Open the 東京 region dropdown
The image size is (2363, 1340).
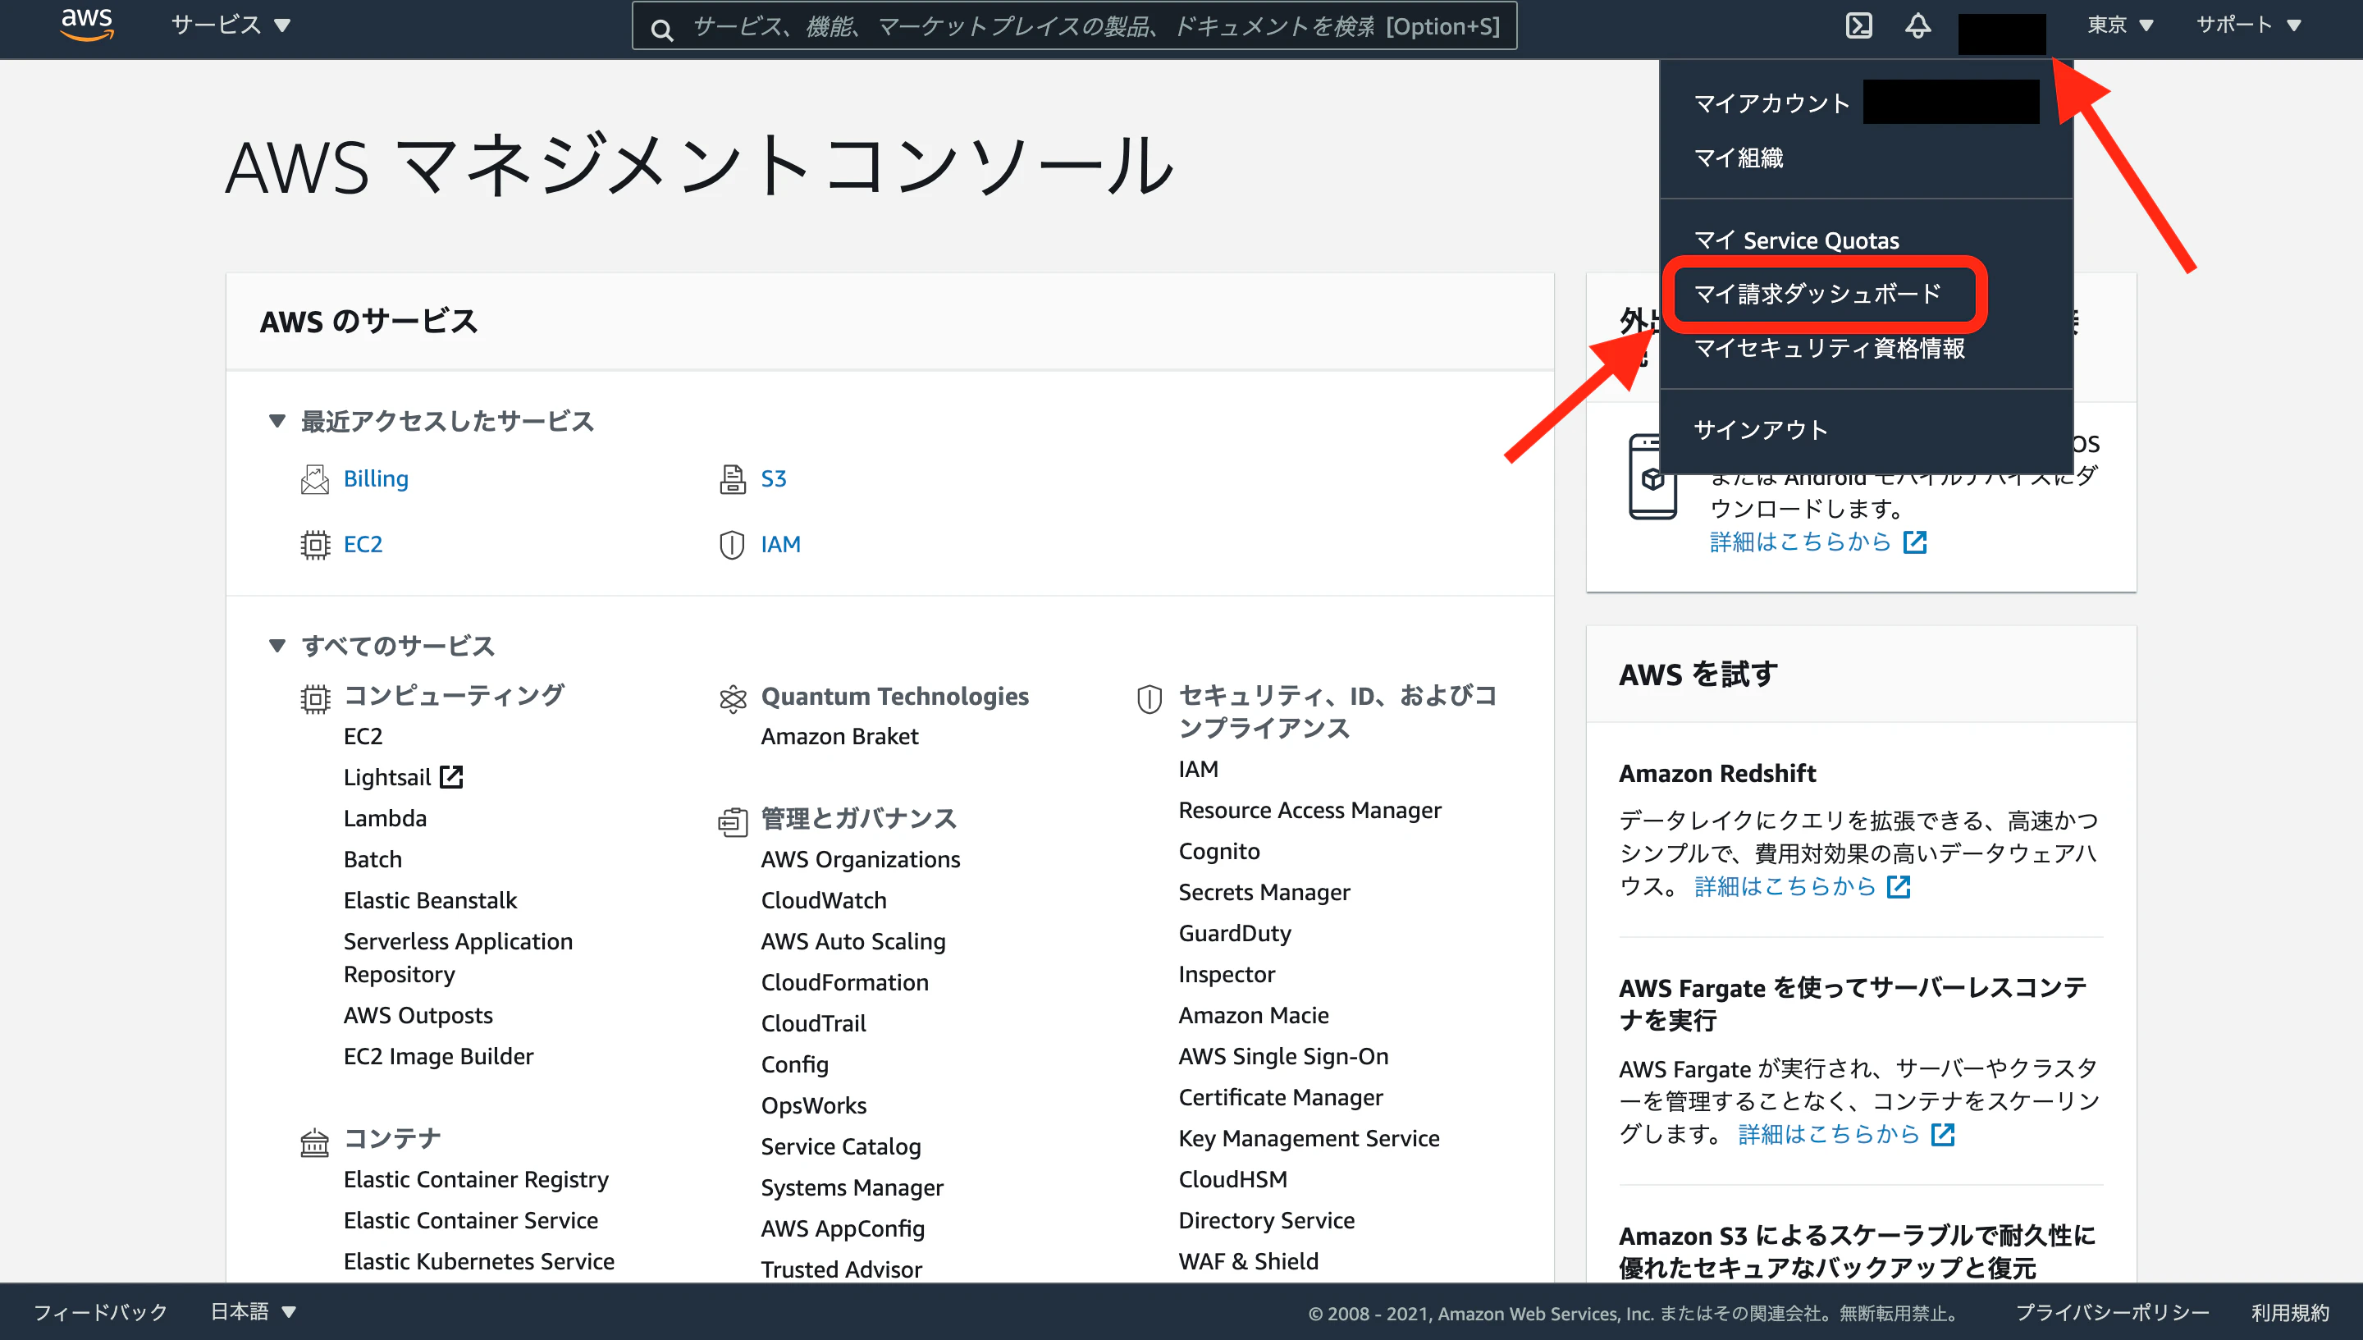2120,25
